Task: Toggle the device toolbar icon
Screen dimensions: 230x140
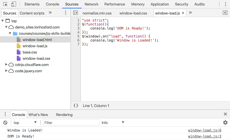Action: coord(14,4)
